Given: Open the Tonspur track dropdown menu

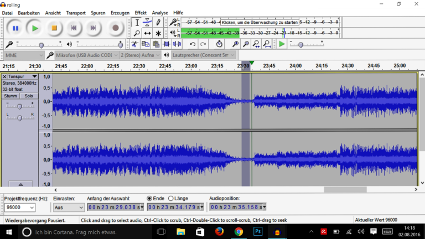Looking at the screenshot, I should click(x=34, y=76).
